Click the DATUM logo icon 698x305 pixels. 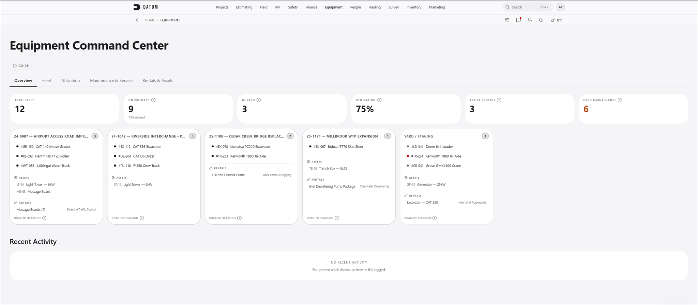tap(137, 7)
